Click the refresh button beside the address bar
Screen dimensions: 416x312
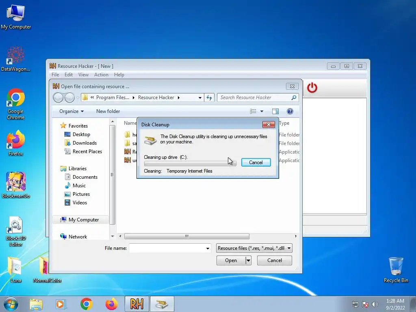click(x=209, y=97)
